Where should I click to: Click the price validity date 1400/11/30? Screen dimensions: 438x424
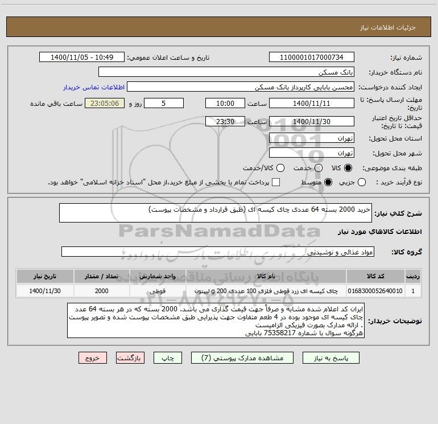(x=312, y=122)
